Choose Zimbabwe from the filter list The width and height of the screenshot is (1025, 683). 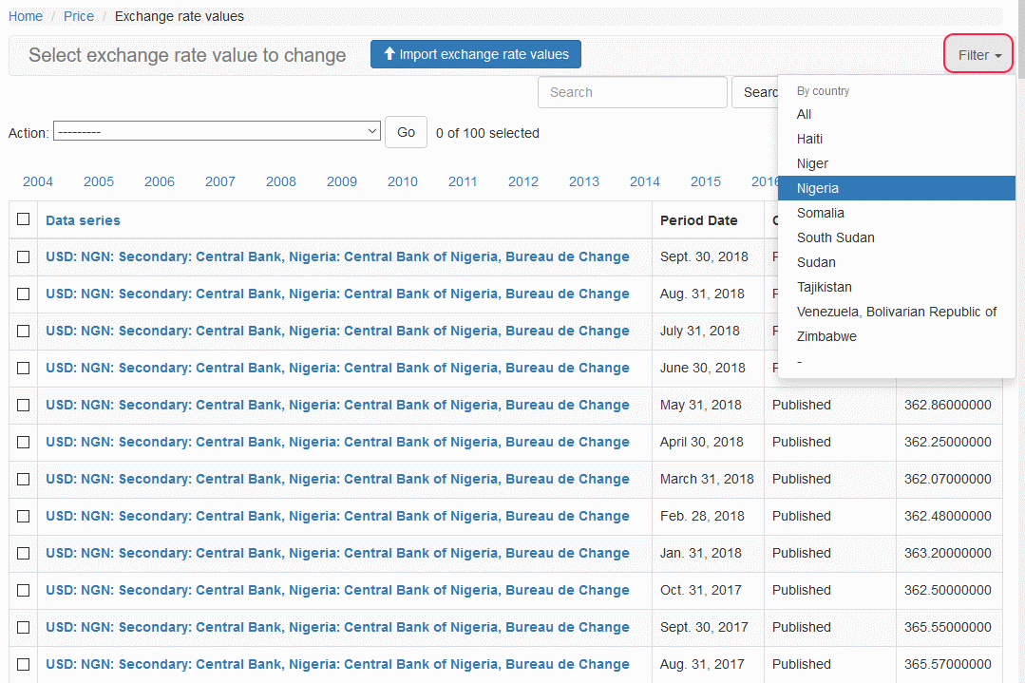click(826, 336)
